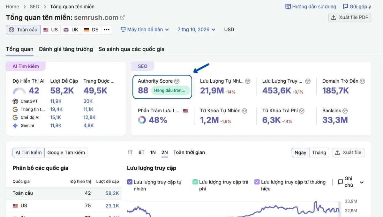Image resolution: width=383 pixels, height=217 pixels.
Task: Open So sánh qua các quốc gia tab
Action: point(131,49)
